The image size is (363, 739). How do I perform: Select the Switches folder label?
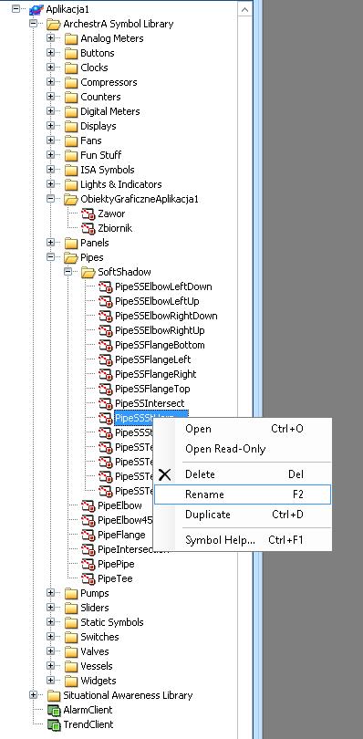click(99, 637)
